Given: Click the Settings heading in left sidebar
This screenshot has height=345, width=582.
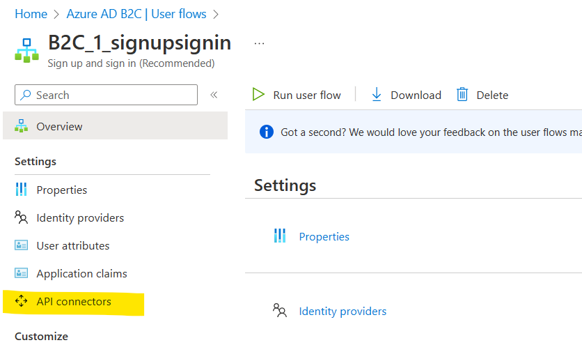Looking at the screenshot, I should [x=36, y=162].
